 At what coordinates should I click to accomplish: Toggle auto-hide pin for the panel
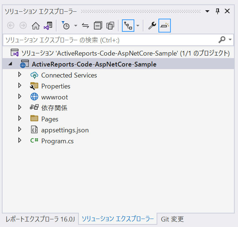[218, 11]
